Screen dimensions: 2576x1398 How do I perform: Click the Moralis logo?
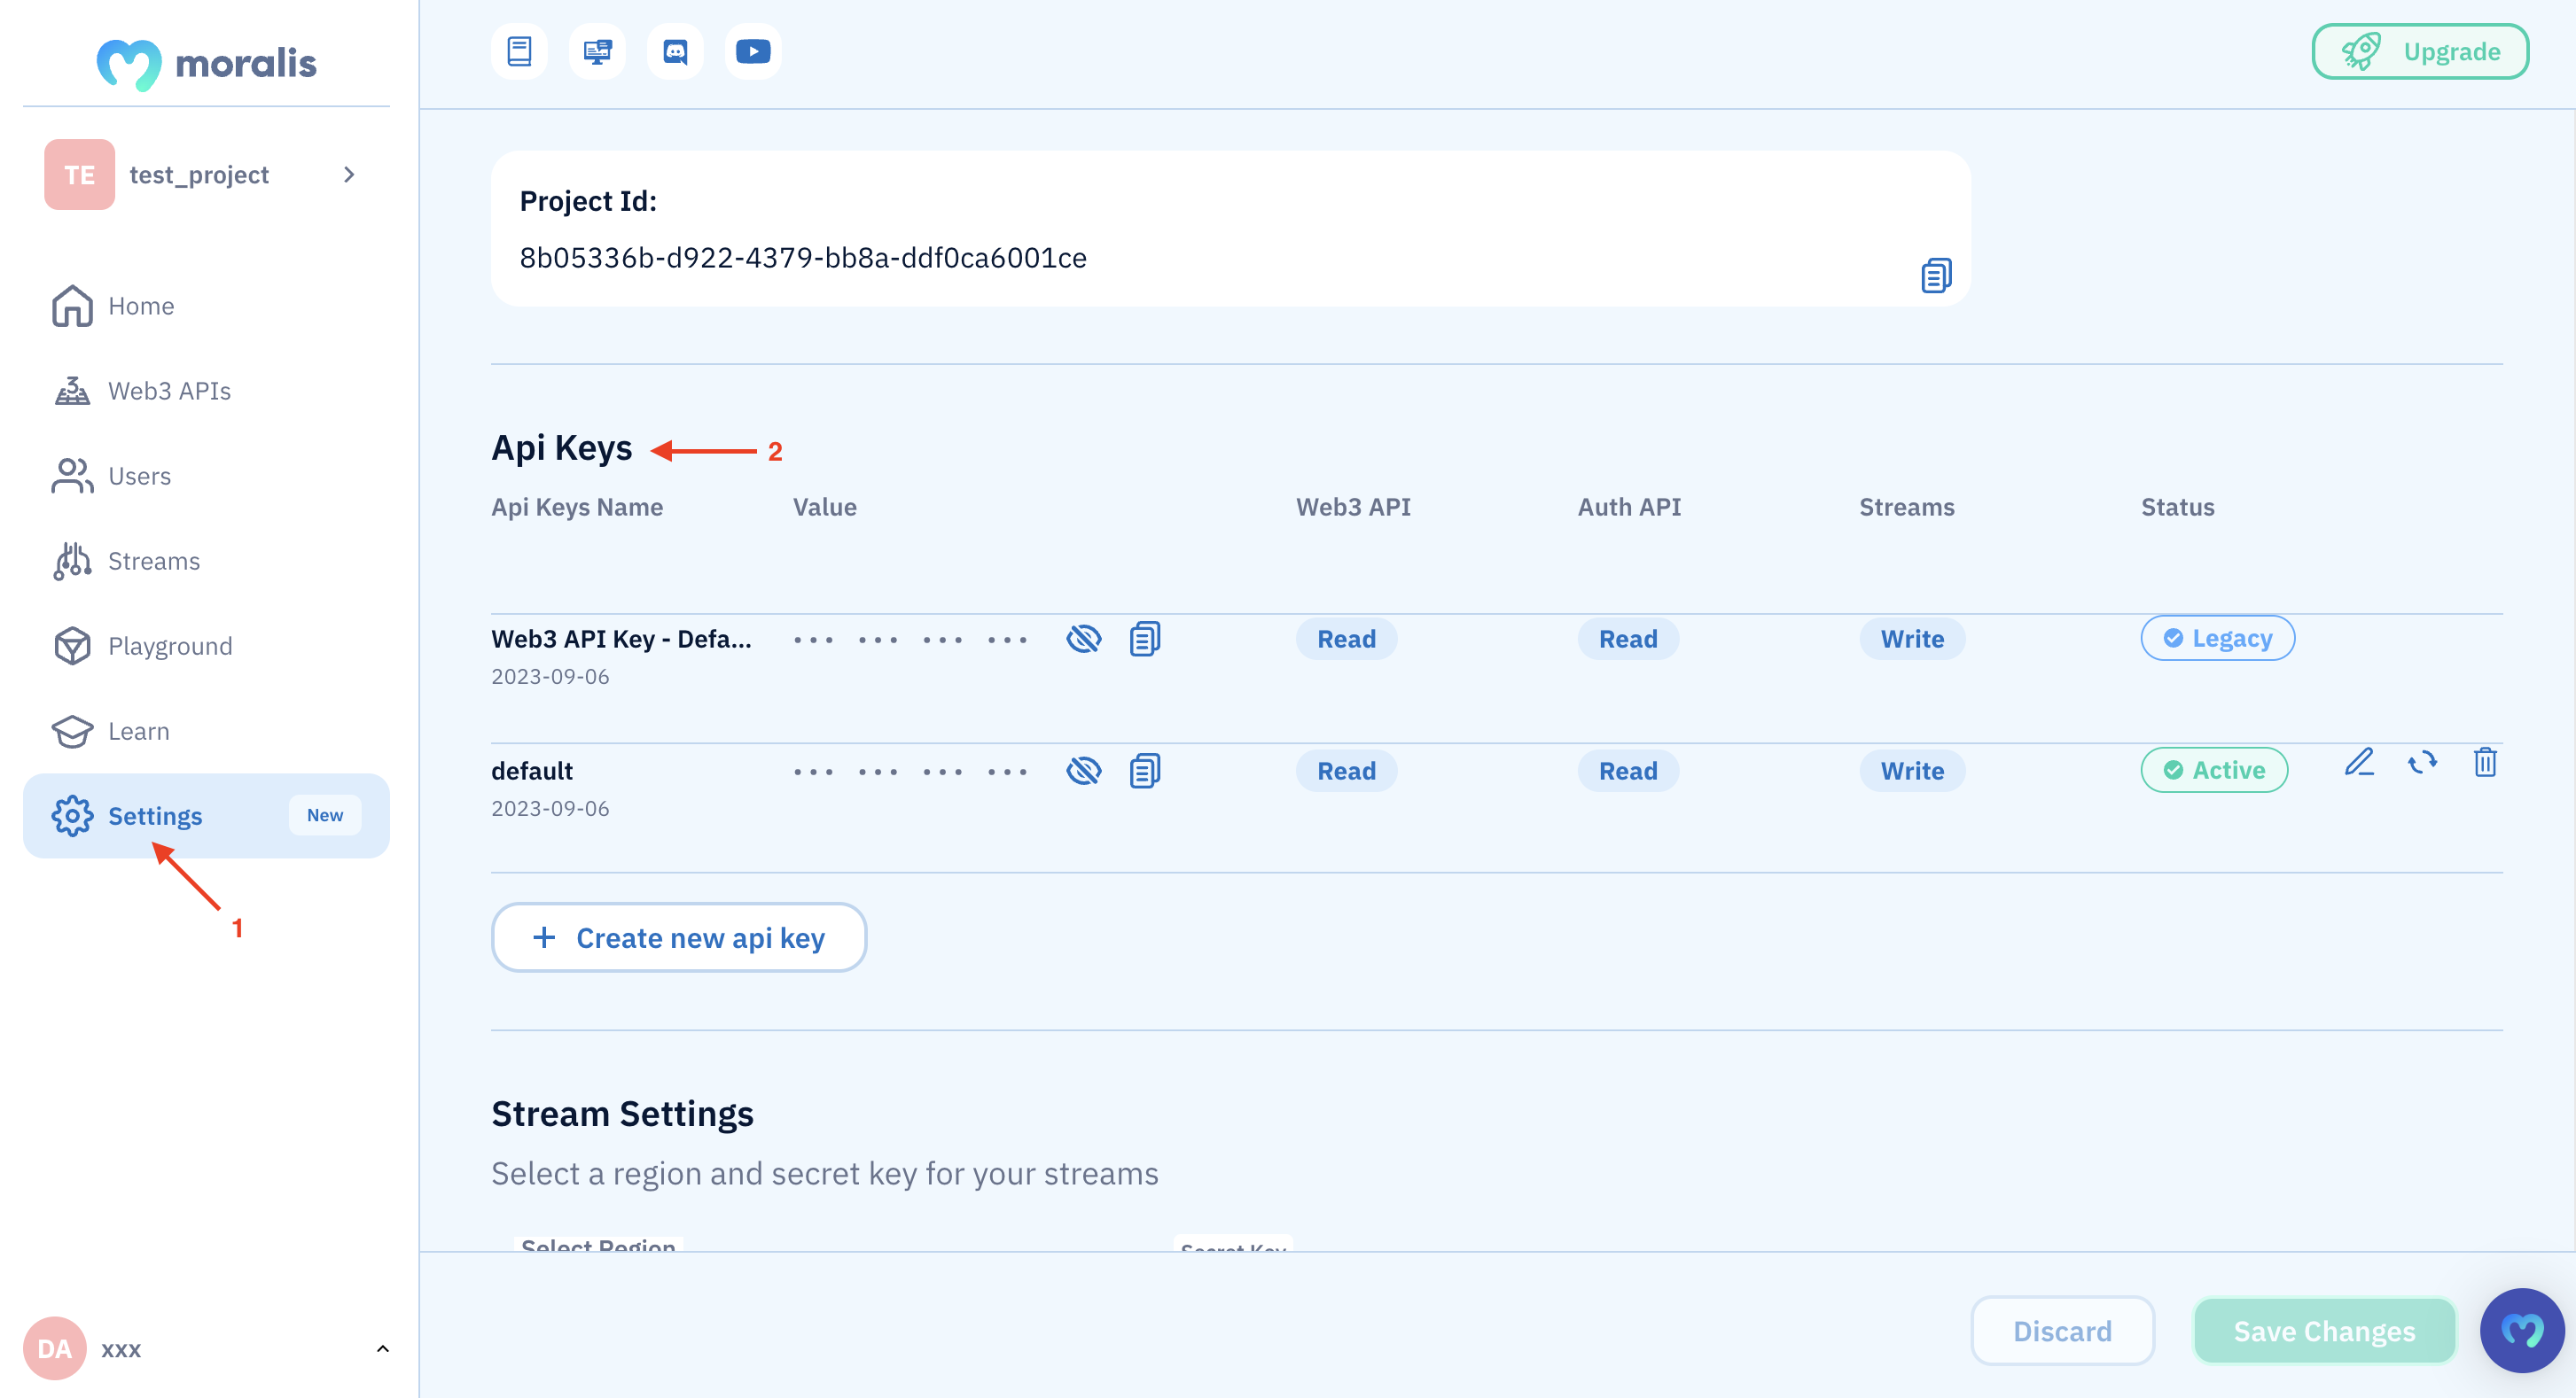coord(206,64)
